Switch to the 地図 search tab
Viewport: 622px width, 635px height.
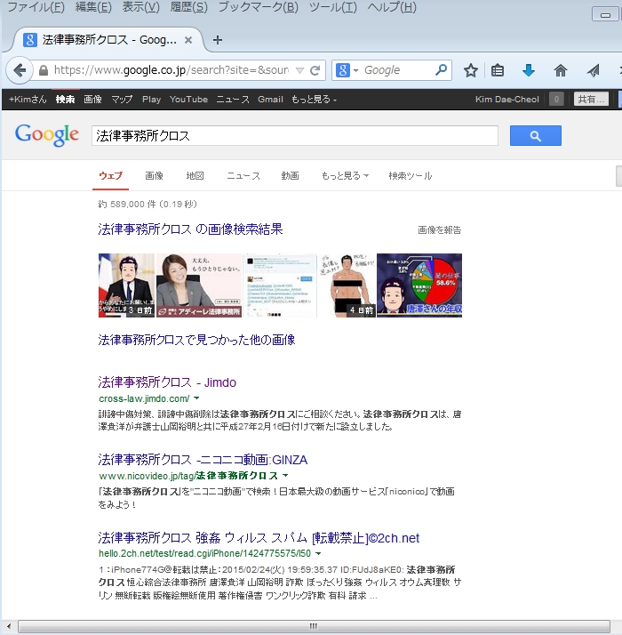tap(195, 176)
